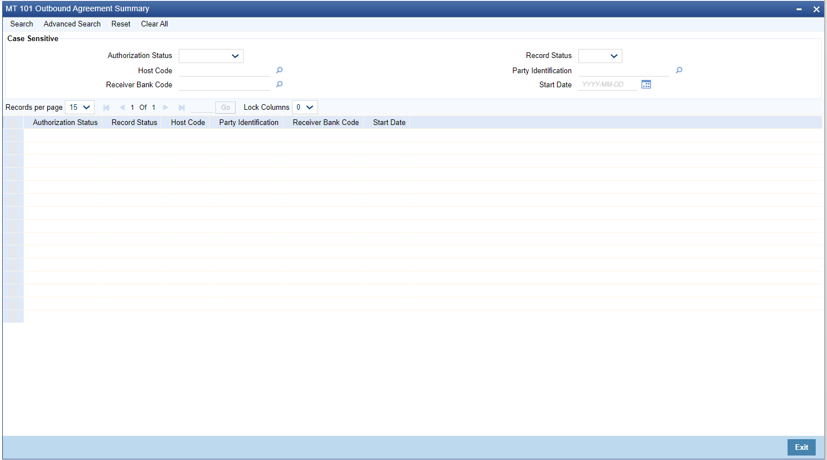Open Host Code lookup search icon
The image size is (827, 460).
pyautogui.click(x=280, y=70)
